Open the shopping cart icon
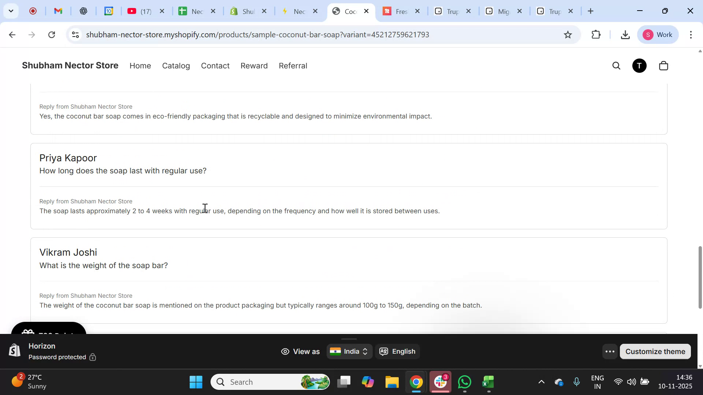This screenshot has width=703, height=395. (x=663, y=66)
